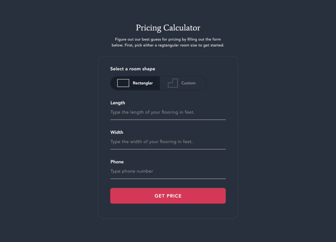
Task: Switch room shape to Custom label
Action: (188, 83)
